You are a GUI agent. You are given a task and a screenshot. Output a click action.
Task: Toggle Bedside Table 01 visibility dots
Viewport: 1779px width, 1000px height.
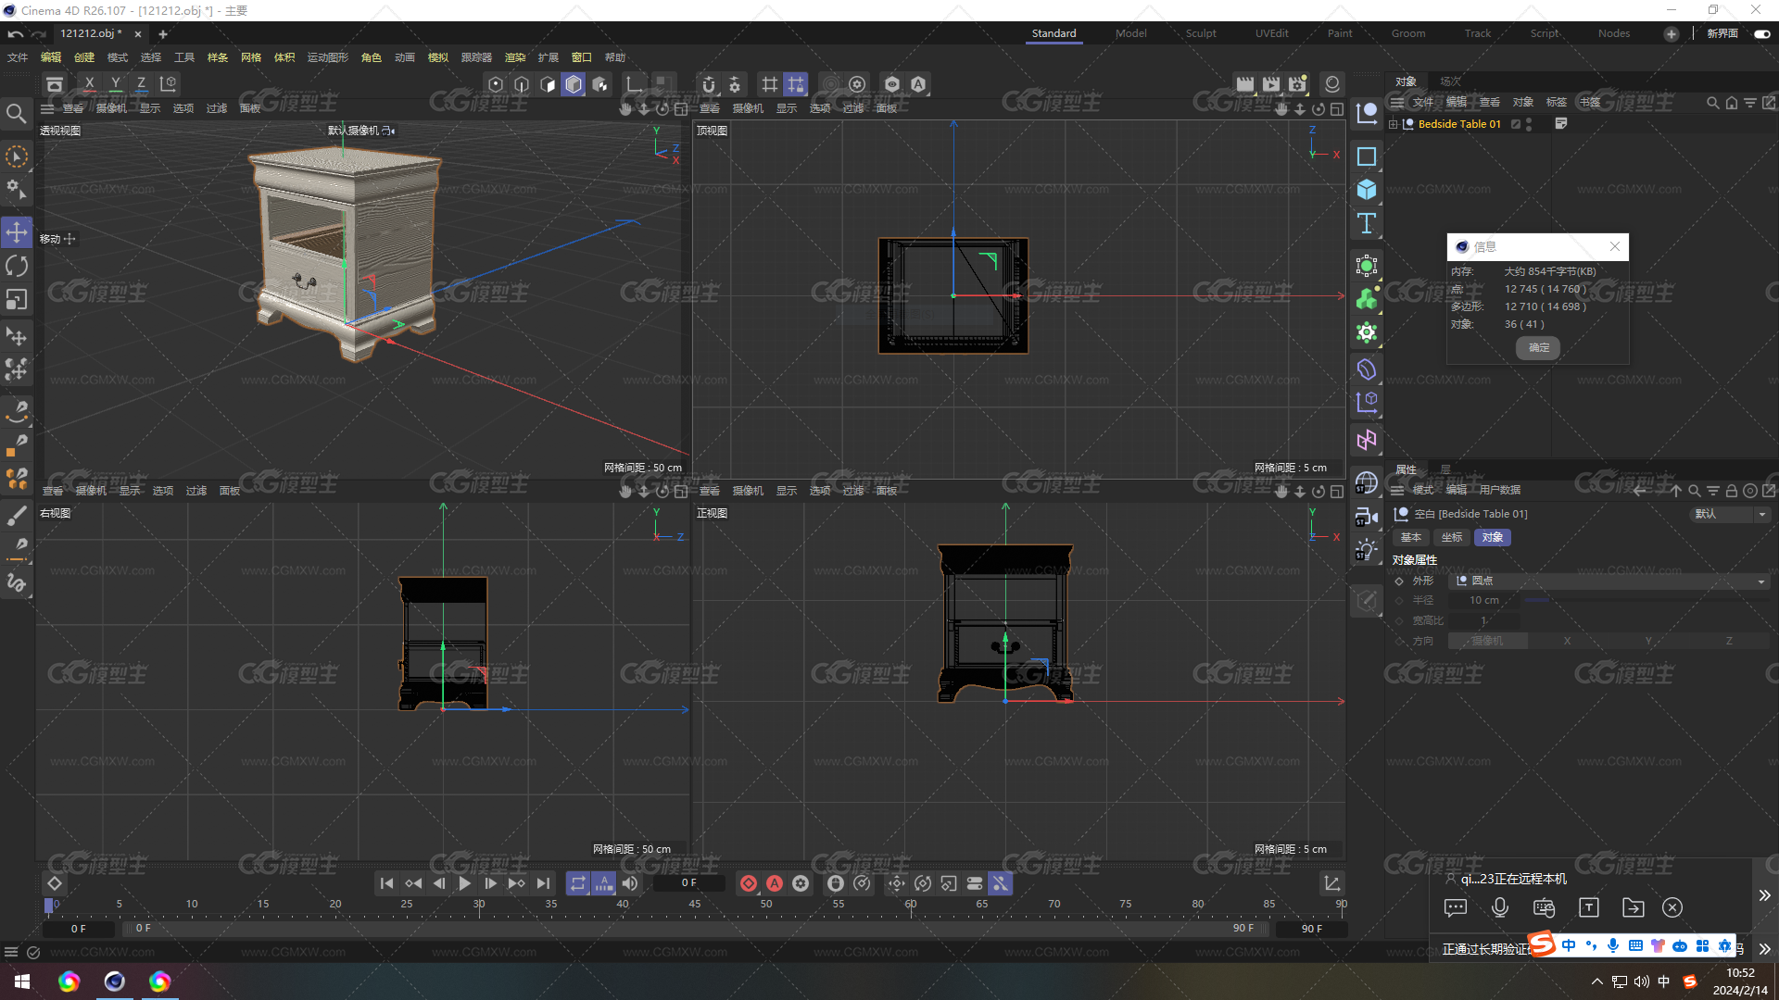1529,124
